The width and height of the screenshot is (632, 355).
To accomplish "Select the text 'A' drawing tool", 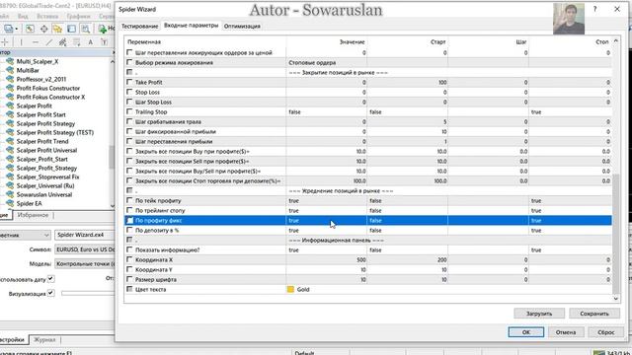I will point(90,41).
